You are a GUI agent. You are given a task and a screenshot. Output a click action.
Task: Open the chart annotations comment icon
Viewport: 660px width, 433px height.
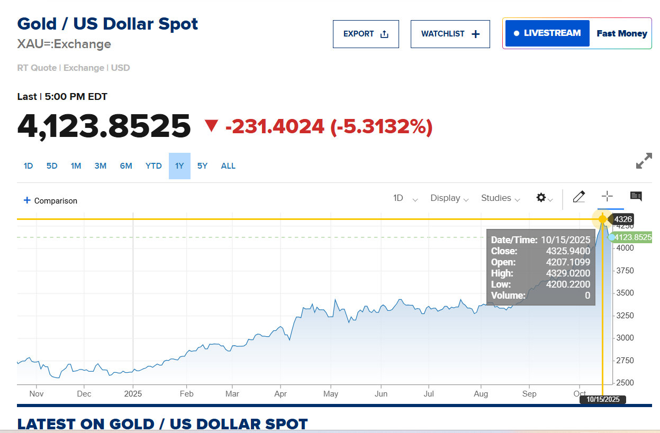tap(636, 197)
